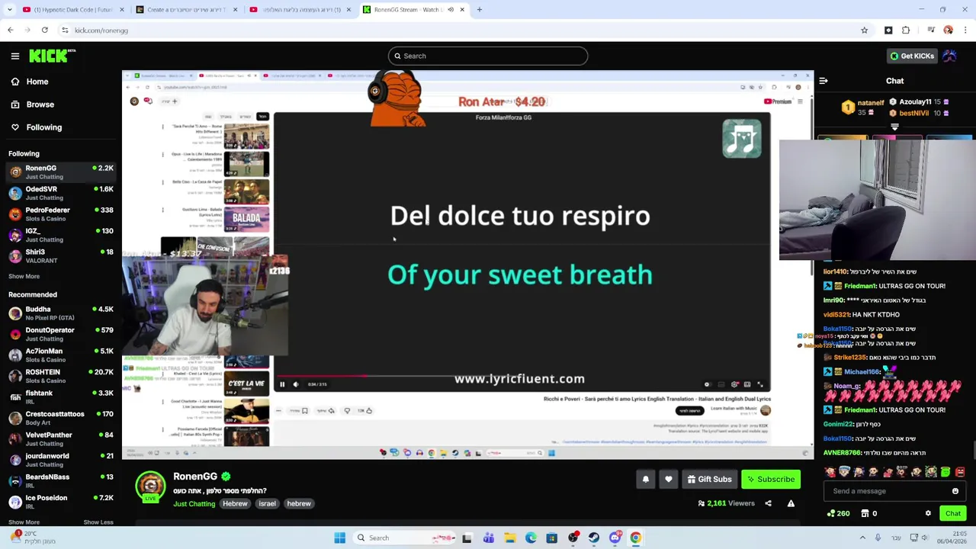This screenshot has height=549, width=976.
Task: Show hidden system tray icons
Action: pyautogui.click(x=862, y=538)
